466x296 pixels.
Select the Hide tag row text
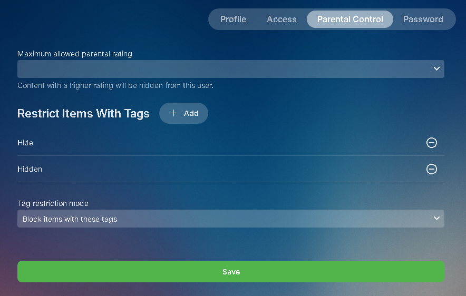tap(25, 143)
